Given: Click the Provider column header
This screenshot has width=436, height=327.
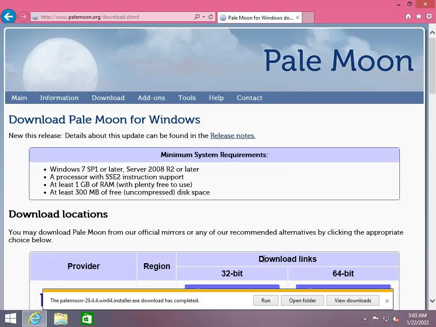Looking at the screenshot, I should click(x=83, y=267).
